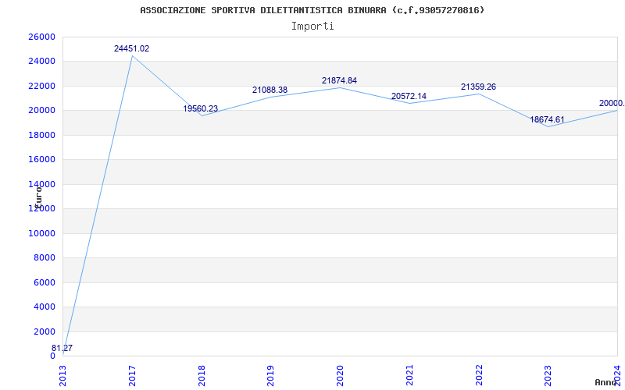Click the 24000 y-axis tick label
This screenshot has width=625, height=390.
[41, 62]
